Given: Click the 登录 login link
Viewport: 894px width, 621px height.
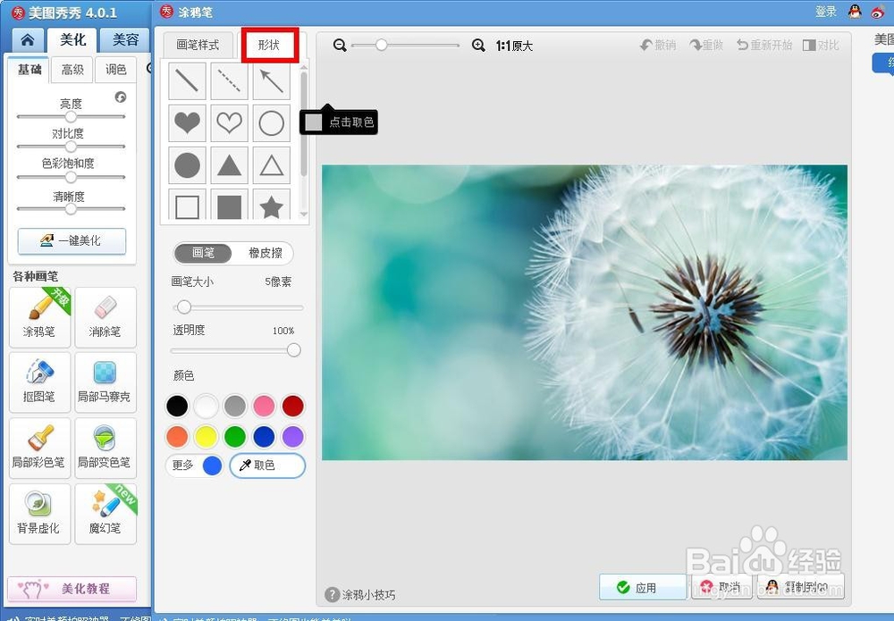Looking at the screenshot, I should click(x=825, y=12).
